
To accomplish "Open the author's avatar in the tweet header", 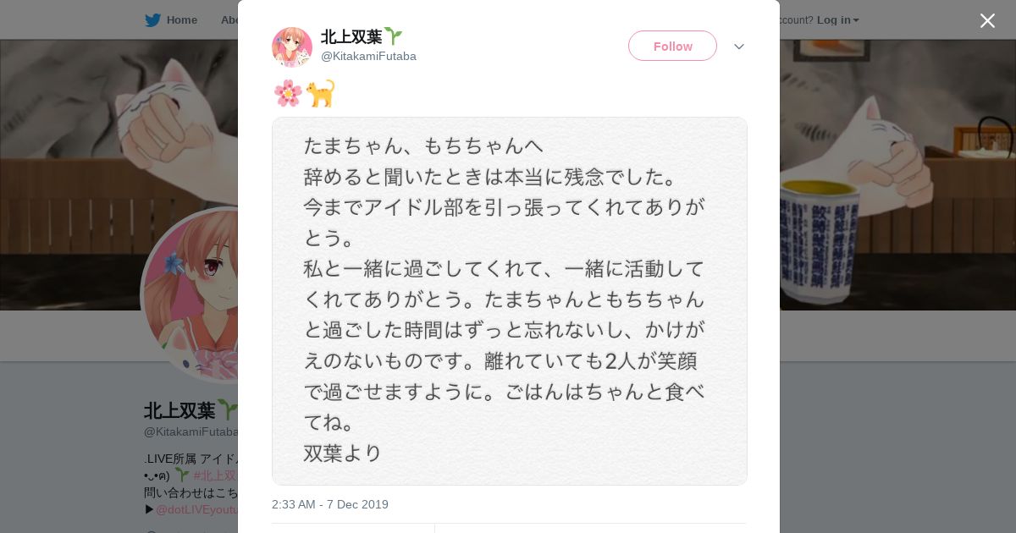I will click(x=292, y=47).
